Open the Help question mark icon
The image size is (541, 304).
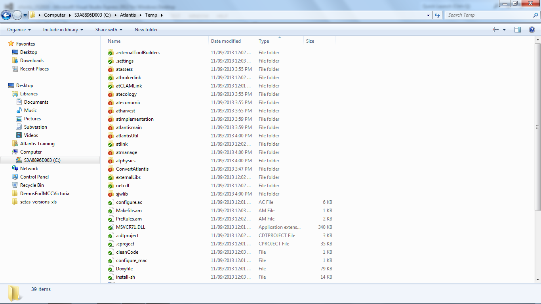(532, 30)
